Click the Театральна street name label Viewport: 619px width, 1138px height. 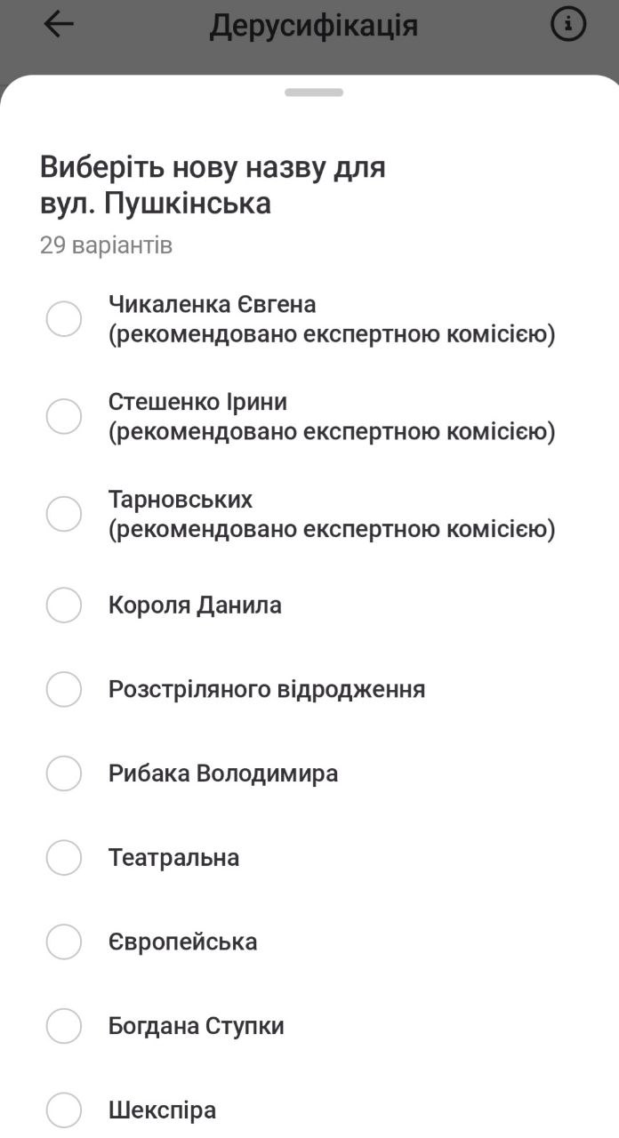coord(173,858)
